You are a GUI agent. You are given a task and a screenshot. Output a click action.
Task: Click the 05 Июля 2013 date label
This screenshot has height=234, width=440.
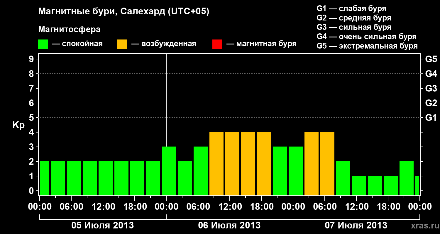tap(103, 226)
